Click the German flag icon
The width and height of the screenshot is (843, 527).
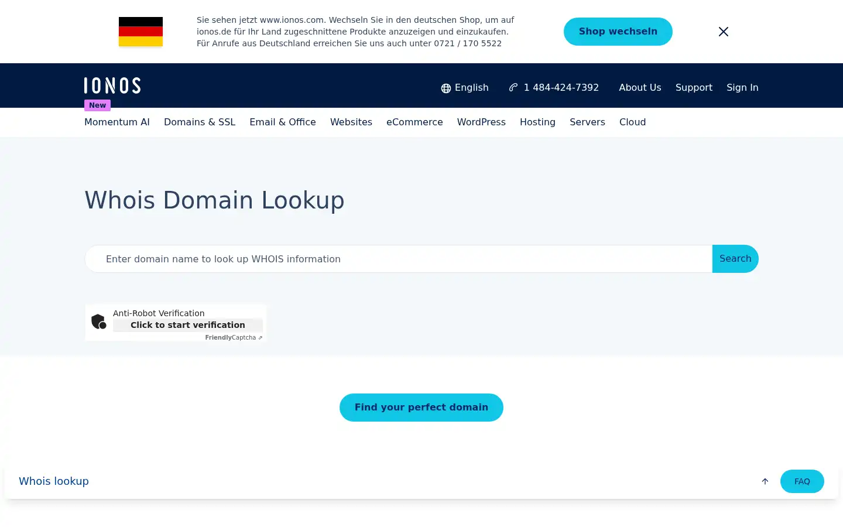140,32
